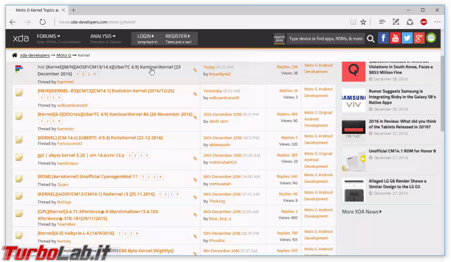Open the share bell-shaped icon
The height and width of the screenshot is (262, 451).
410,22
